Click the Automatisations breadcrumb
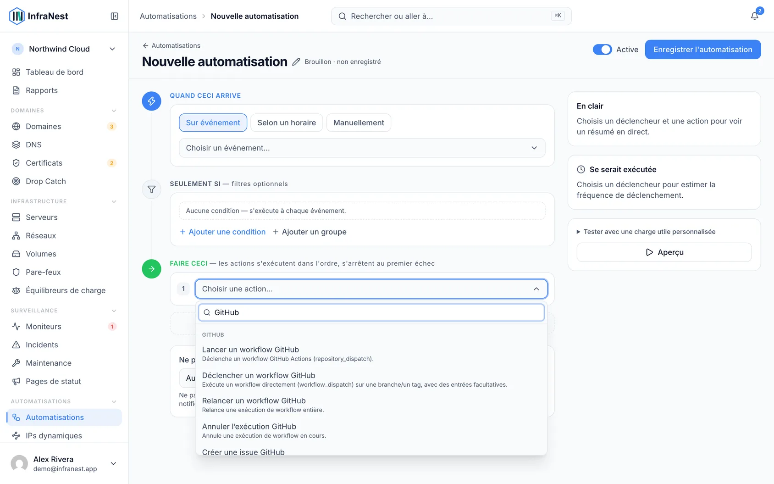Image resolution: width=774 pixels, height=484 pixels. pos(168,16)
